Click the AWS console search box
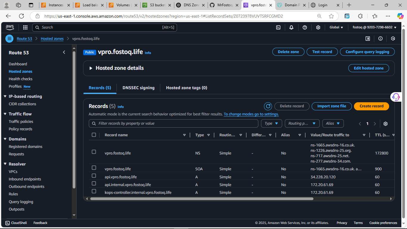407x229 pixels. (105, 27)
